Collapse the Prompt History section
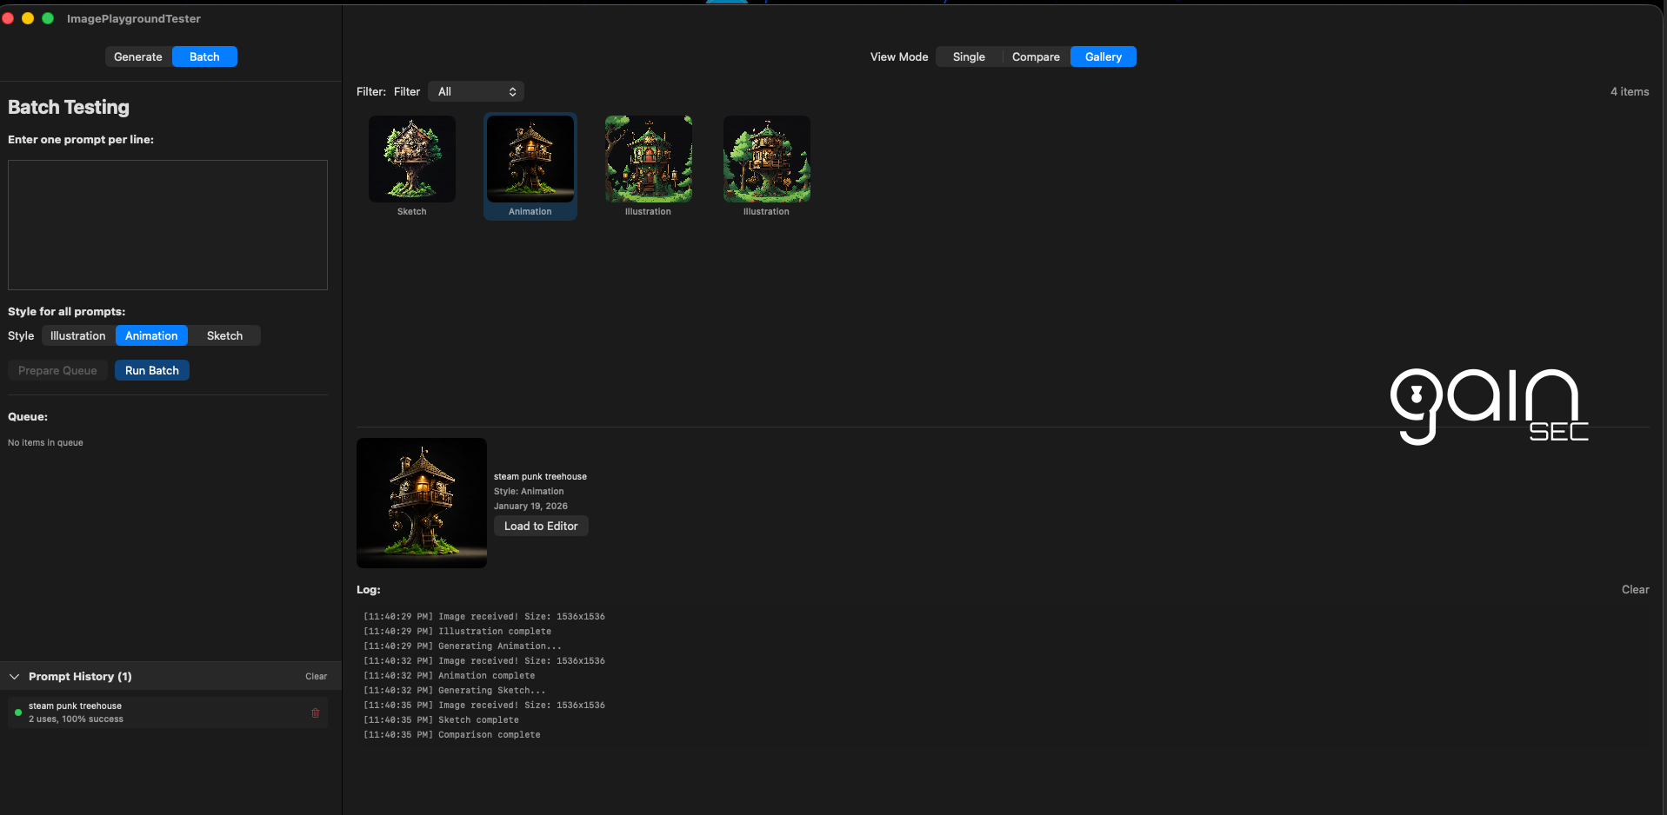Screen dimensions: 1667x815 pyautogui.click(x=15, y=676)
